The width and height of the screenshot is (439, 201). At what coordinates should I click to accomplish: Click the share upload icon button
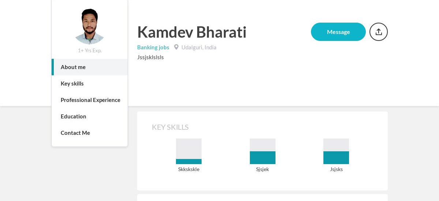[379, 32]
